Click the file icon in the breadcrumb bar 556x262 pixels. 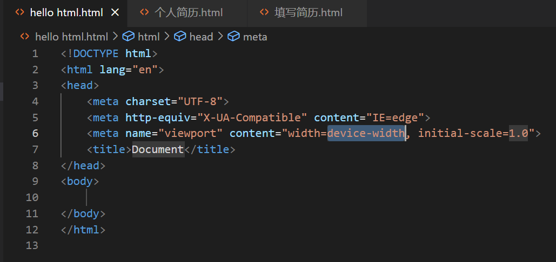(x=24, y=37)
